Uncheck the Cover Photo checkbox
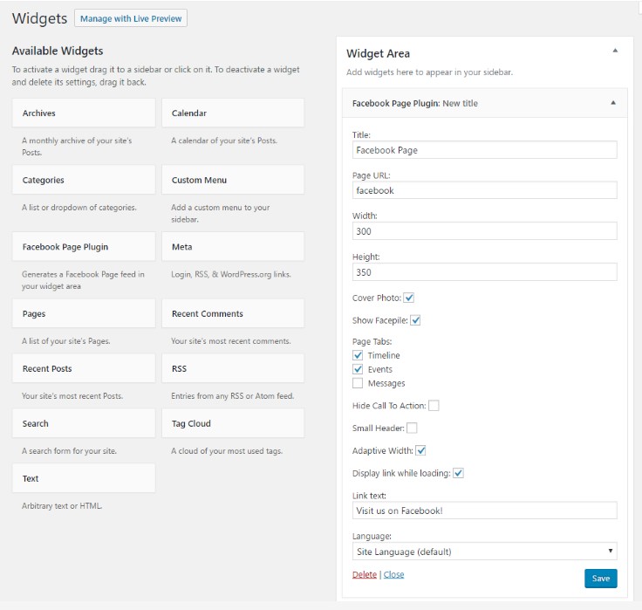The height and width of the screenshot is (610, 642). point(409,298)
